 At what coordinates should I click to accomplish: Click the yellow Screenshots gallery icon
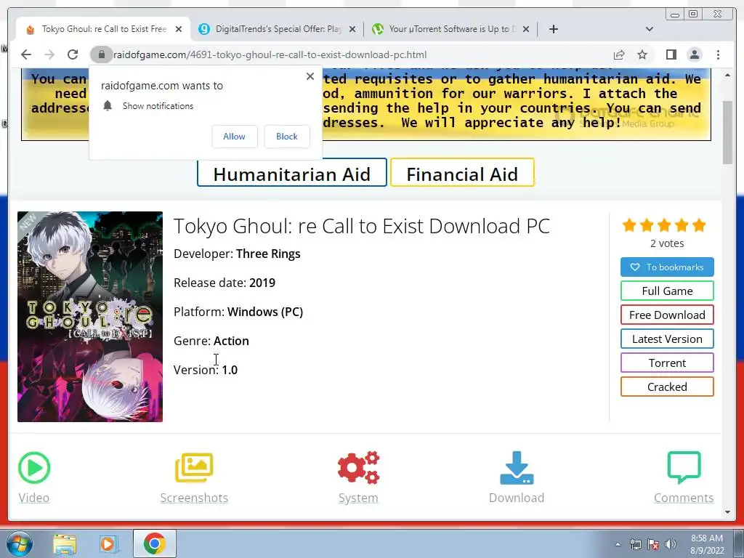194,467
